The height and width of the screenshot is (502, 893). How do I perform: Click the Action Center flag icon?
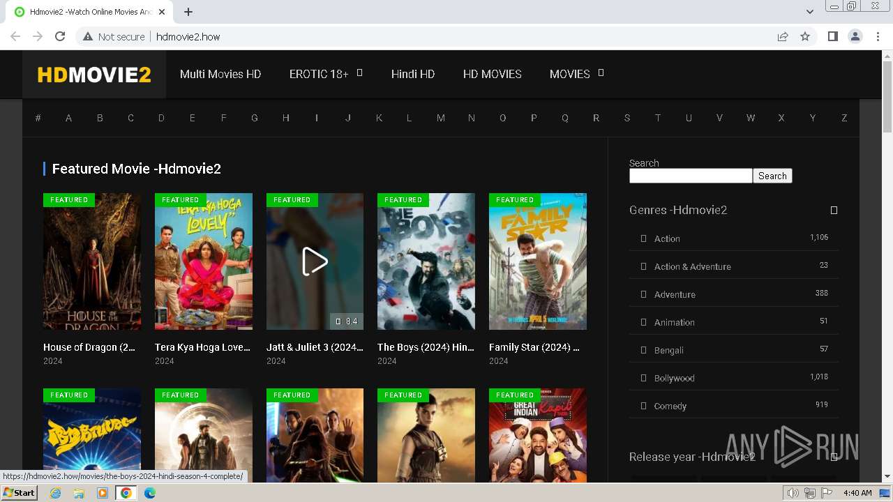click(827, 493)
